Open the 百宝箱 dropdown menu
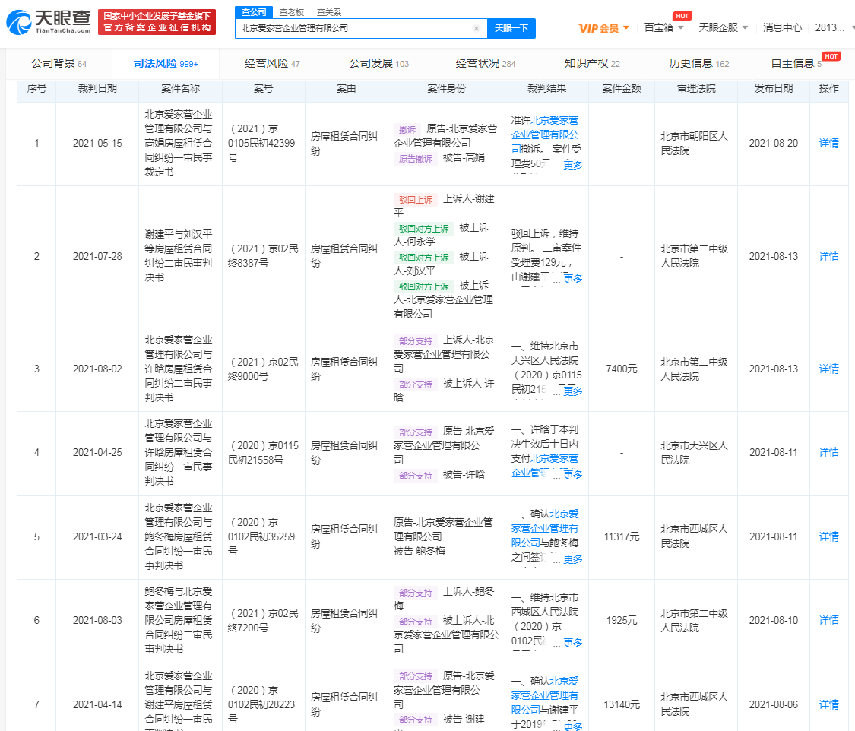Viewport: 855px width, 731px height. (663, 28)
